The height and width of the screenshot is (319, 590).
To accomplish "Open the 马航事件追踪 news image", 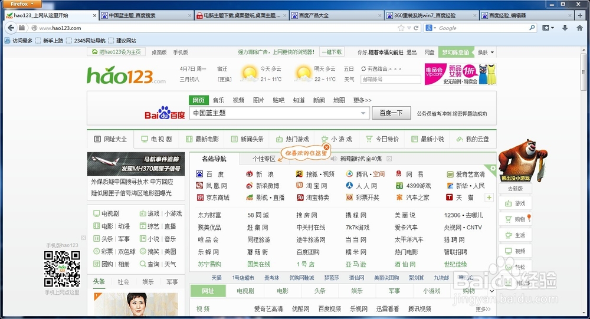I will (136, 164).
